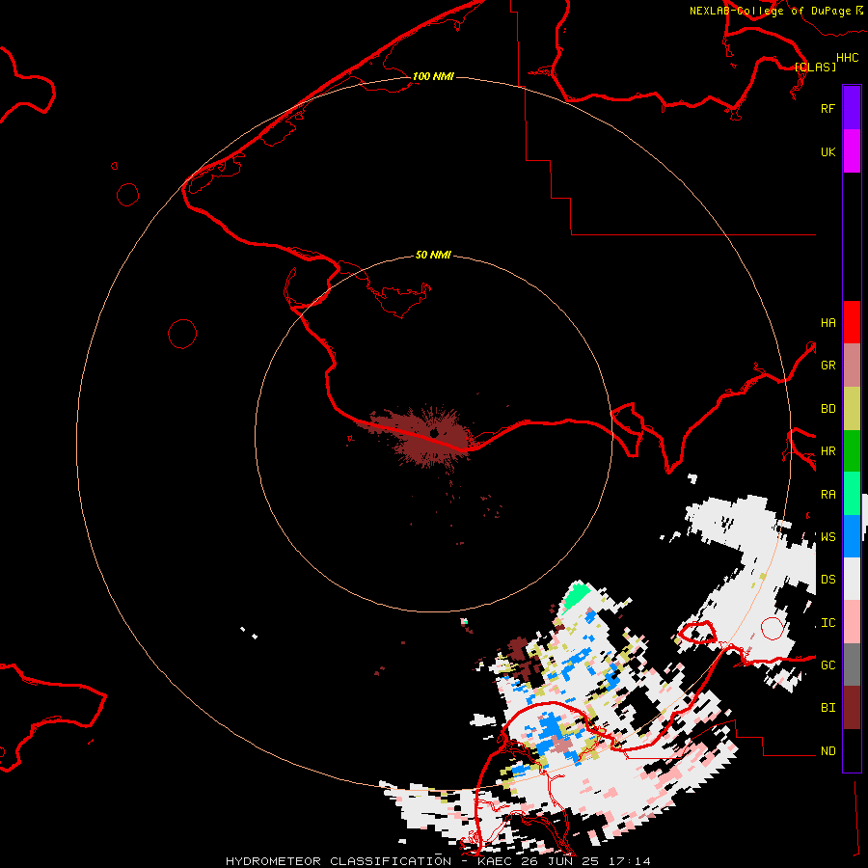Click the GC legend label text
Viewport: 868px width, 868px height.
[x=827, y=665]
